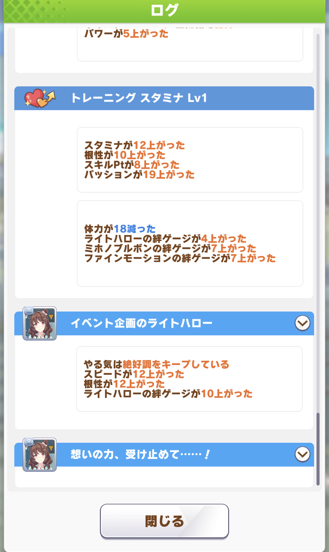Click the やる気は絶好調 event result box
This screenshot has height=552, width=329.
pyautogui.click(x=189, y=379)
